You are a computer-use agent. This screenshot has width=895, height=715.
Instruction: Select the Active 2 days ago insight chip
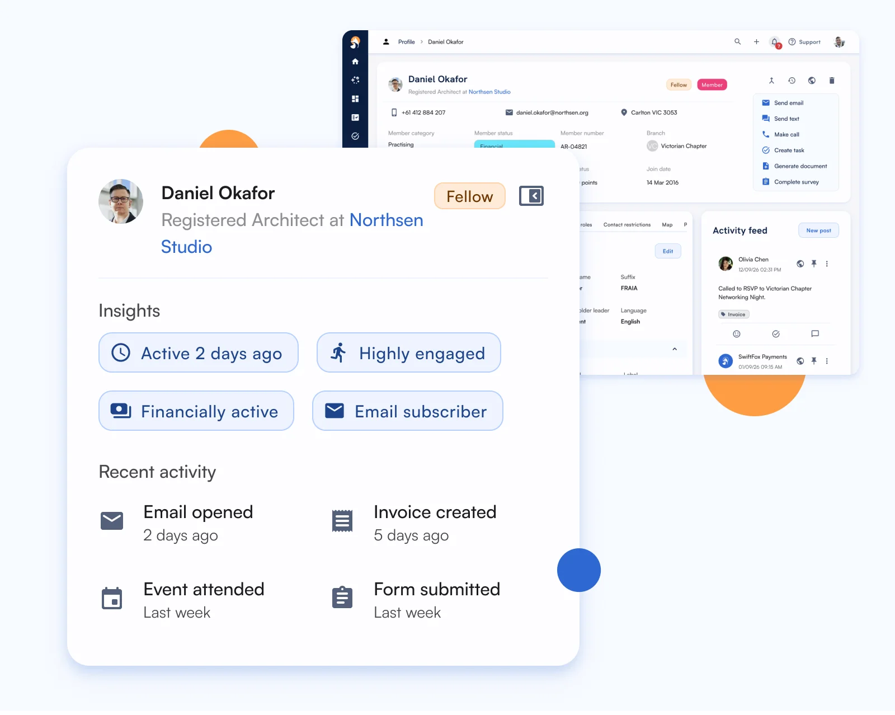click(x=199, y=353)
